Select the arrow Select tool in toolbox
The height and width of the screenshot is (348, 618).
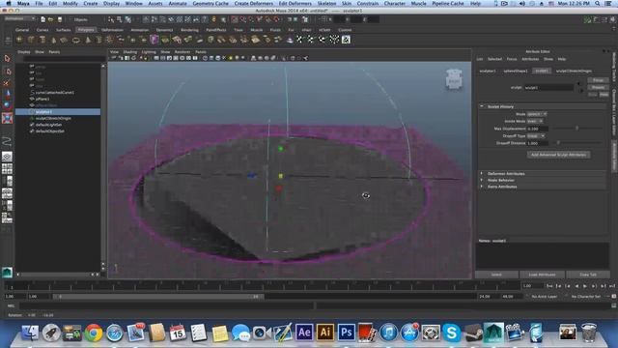tap(7, 59)
